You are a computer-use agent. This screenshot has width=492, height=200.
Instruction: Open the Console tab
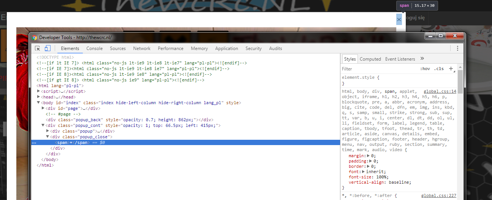click(95, 48)
